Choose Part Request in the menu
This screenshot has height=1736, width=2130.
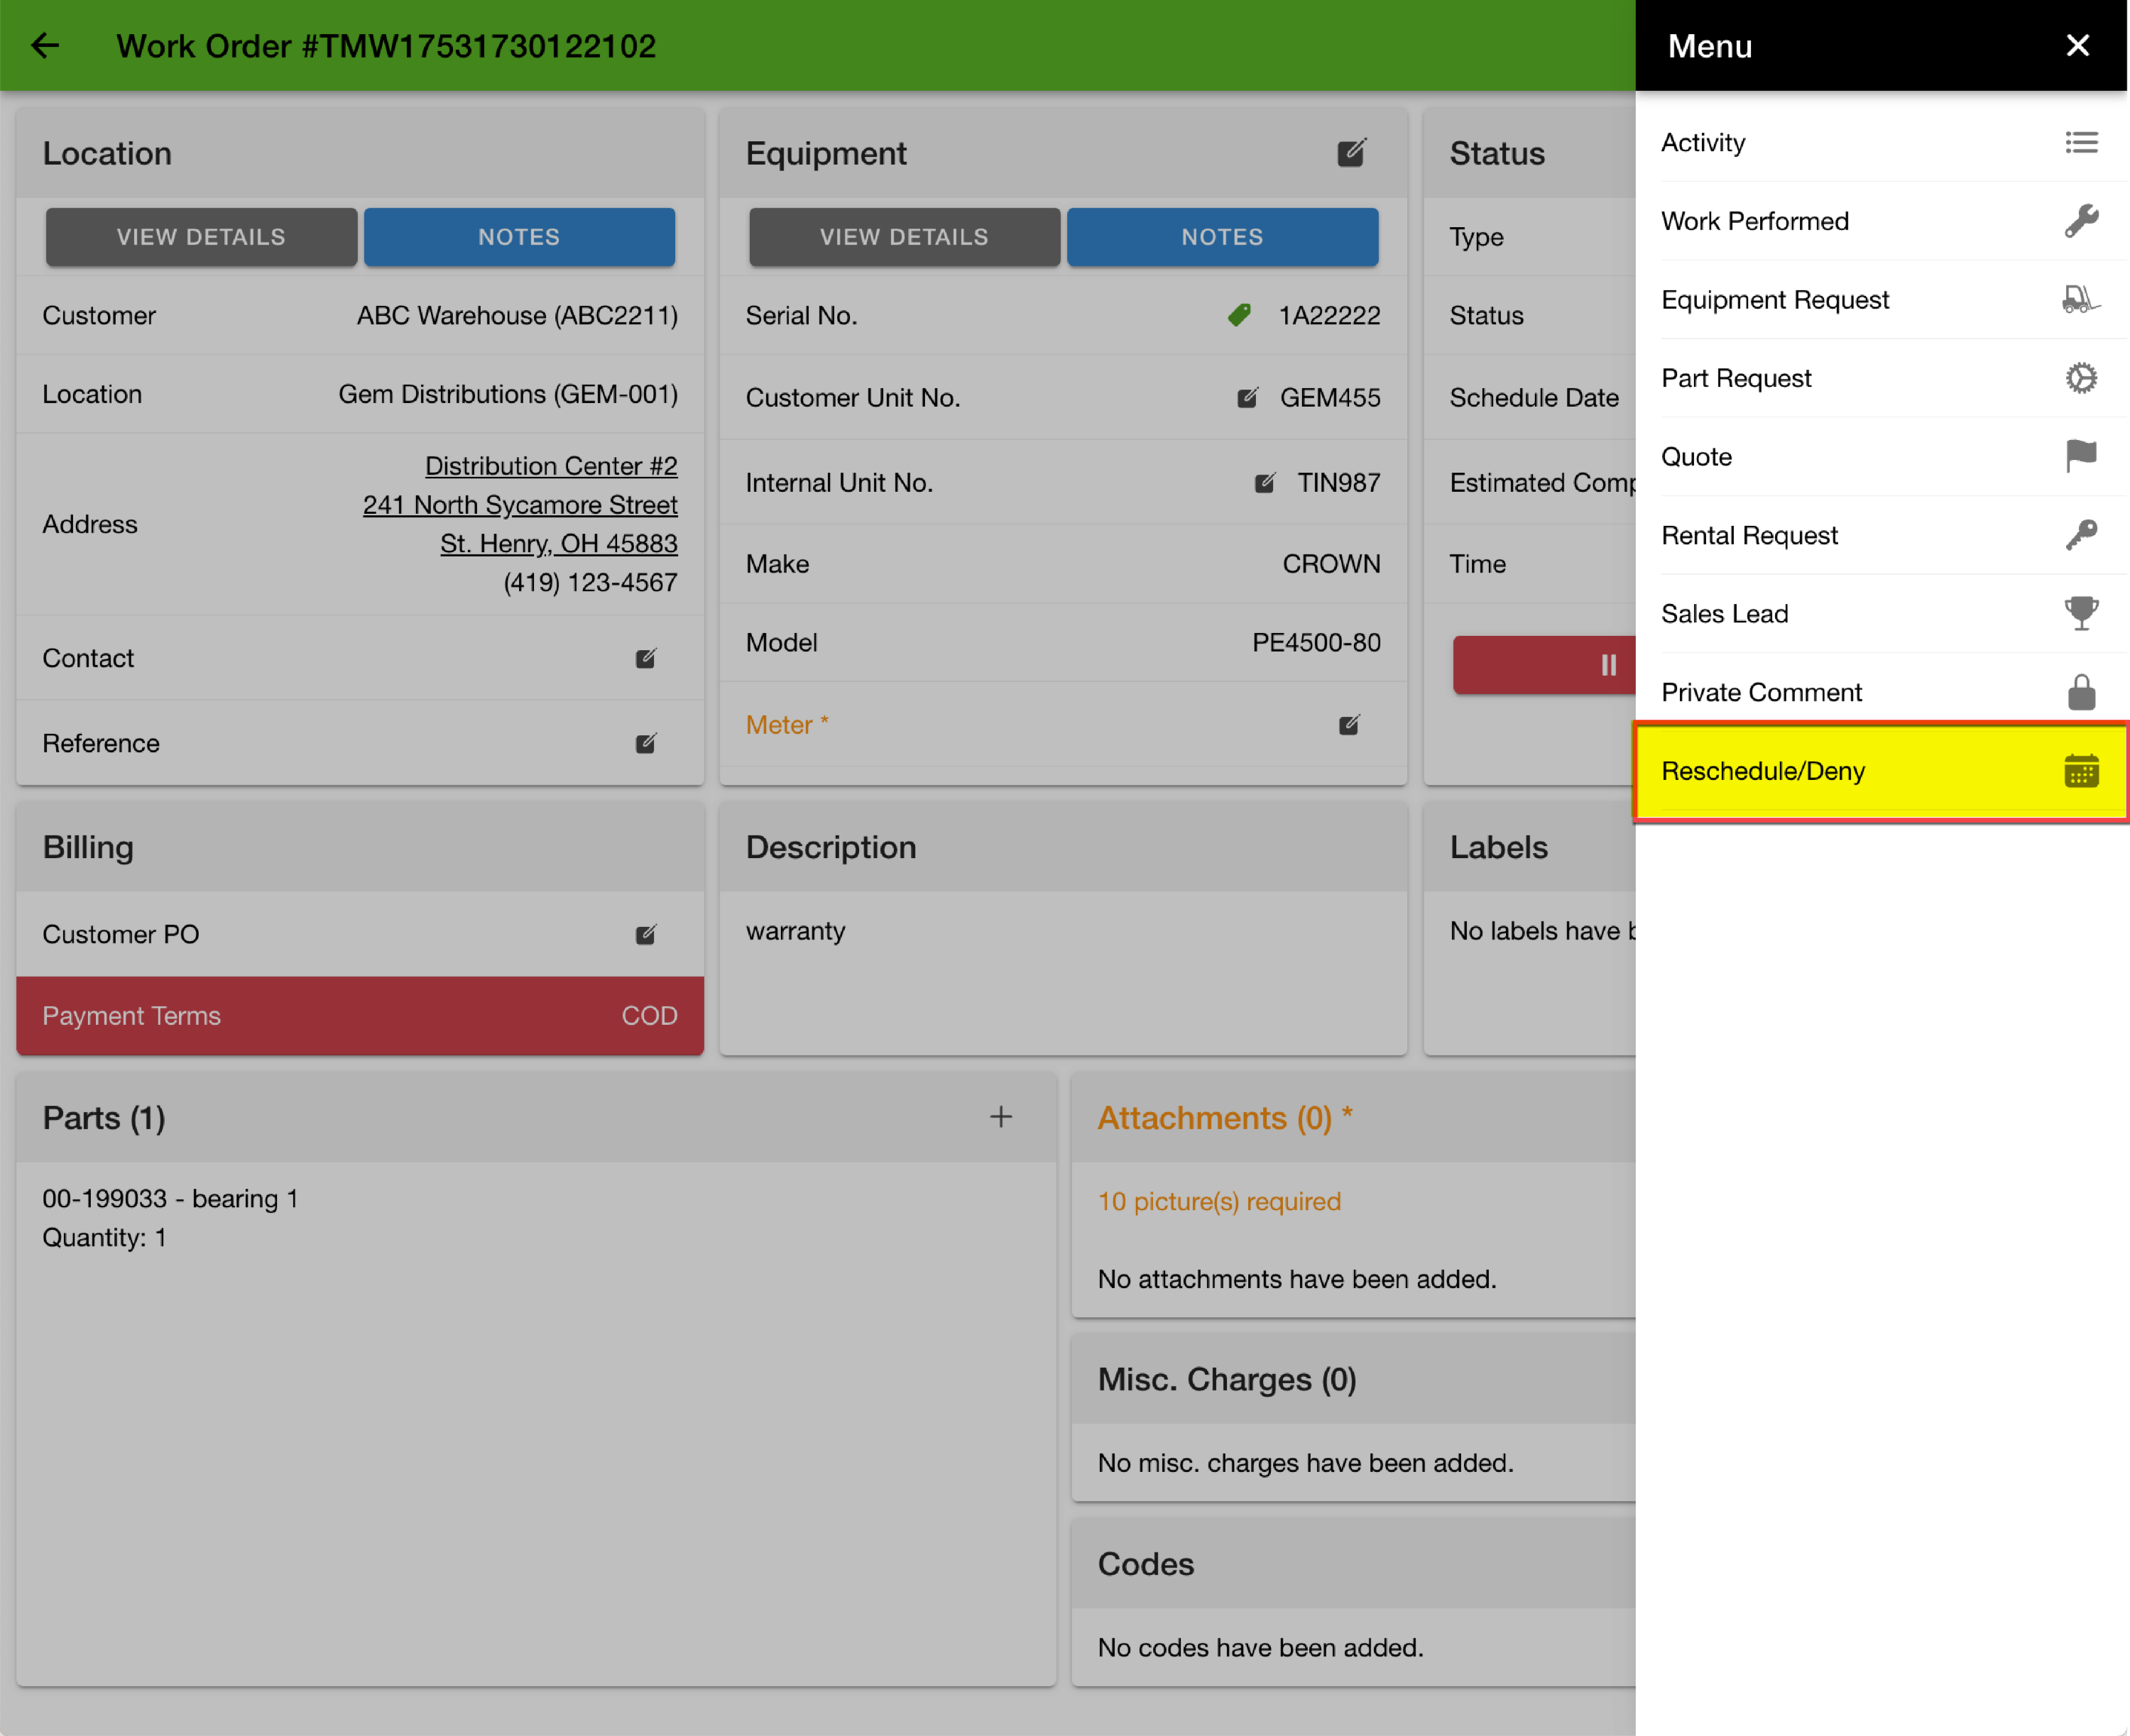1881,378
